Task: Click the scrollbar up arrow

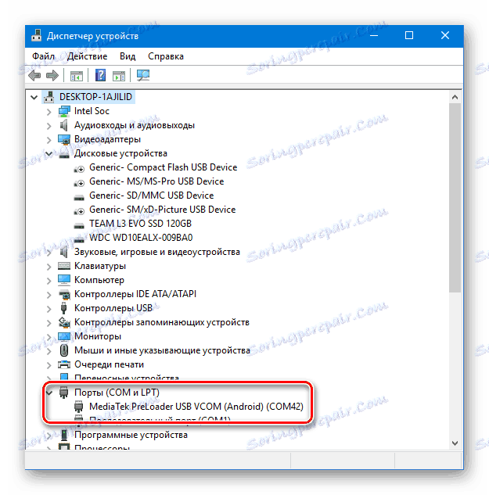Action: 455,97
